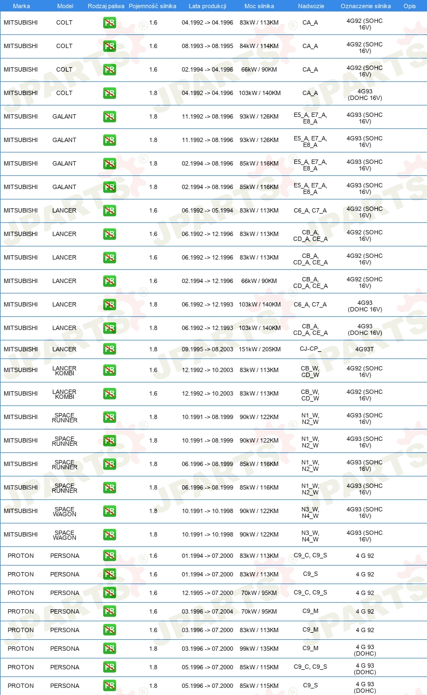427x695 pixels.
Task: Click MITSUBISHI cell in COLT 84kW/114KM row
Action: point(21,46)
